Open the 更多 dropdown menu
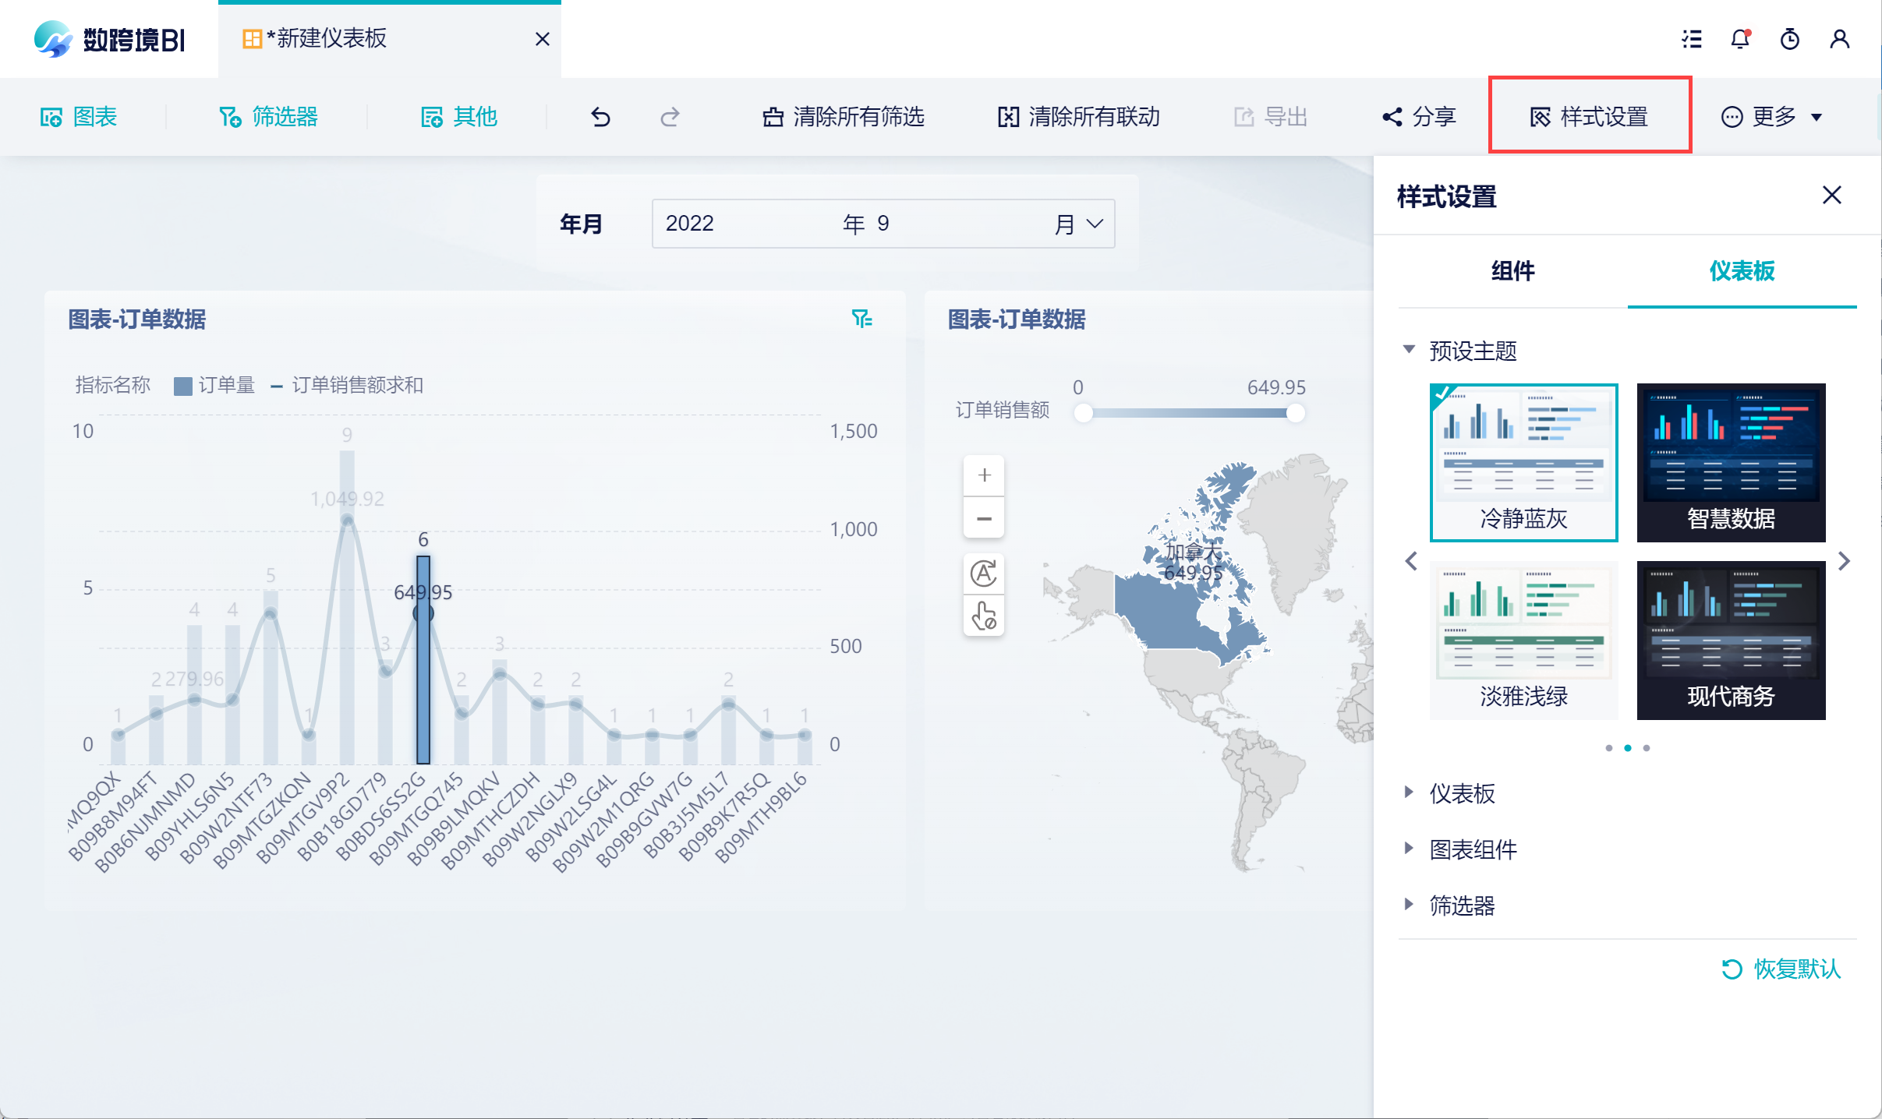This screenshot has height=1119, width=1882. 1772,117
